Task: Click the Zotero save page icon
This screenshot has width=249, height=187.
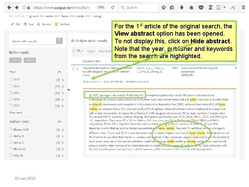Action: [219, 8]
